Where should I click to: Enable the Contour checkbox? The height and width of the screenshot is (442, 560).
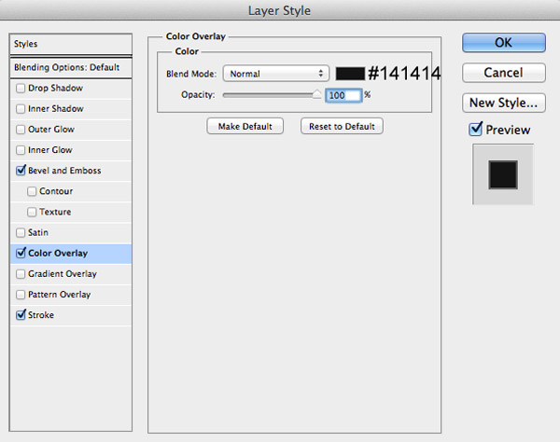32,191
